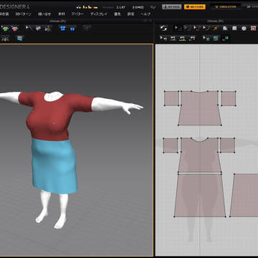258x258 pixels.
Task: Select the lower bodice pattern over avatar silhouette
Action: [x=200, y=155]
